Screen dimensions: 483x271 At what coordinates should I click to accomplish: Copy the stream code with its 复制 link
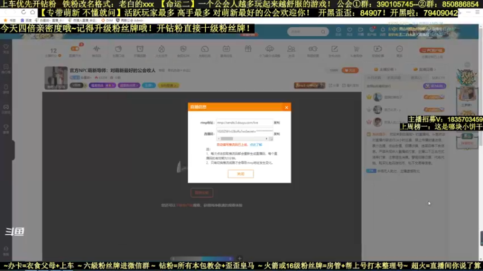(x=277, y=134)
